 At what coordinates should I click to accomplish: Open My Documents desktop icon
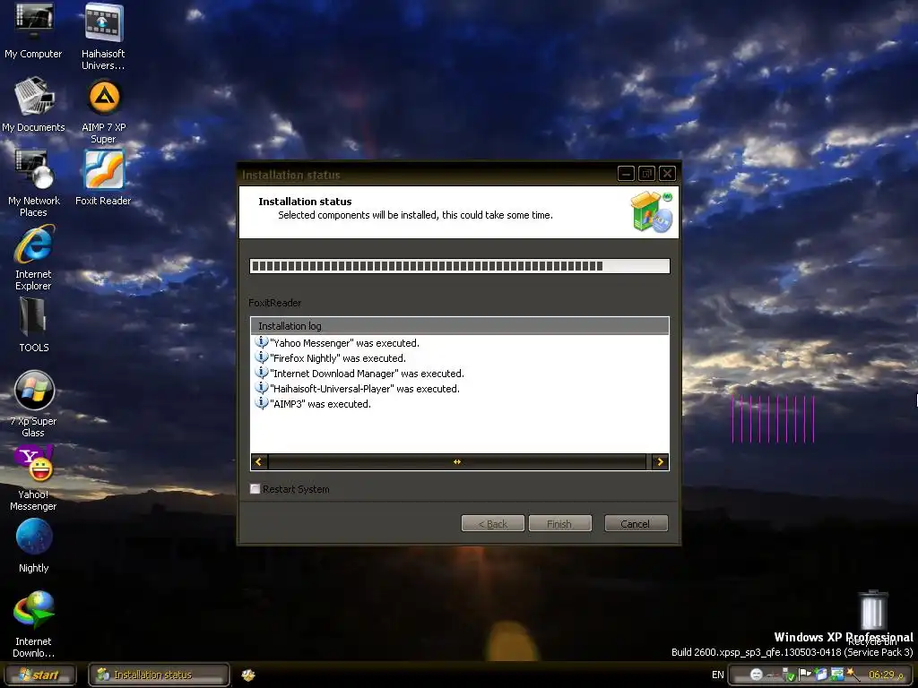tap(33, 104)
